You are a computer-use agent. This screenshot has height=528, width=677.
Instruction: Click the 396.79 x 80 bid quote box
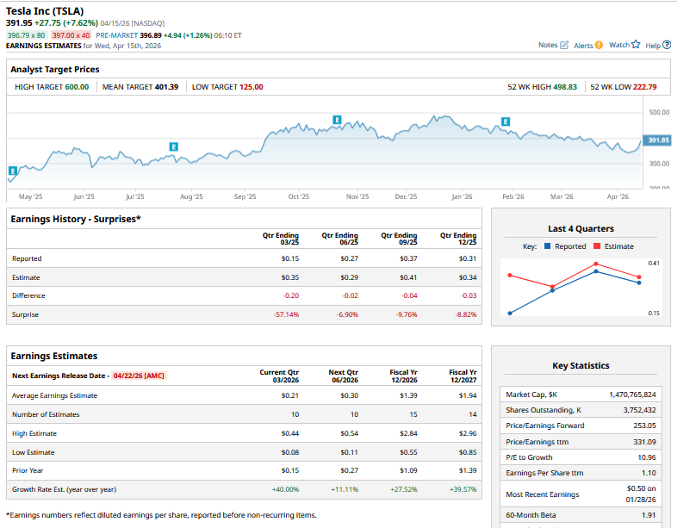coord(25,35)
